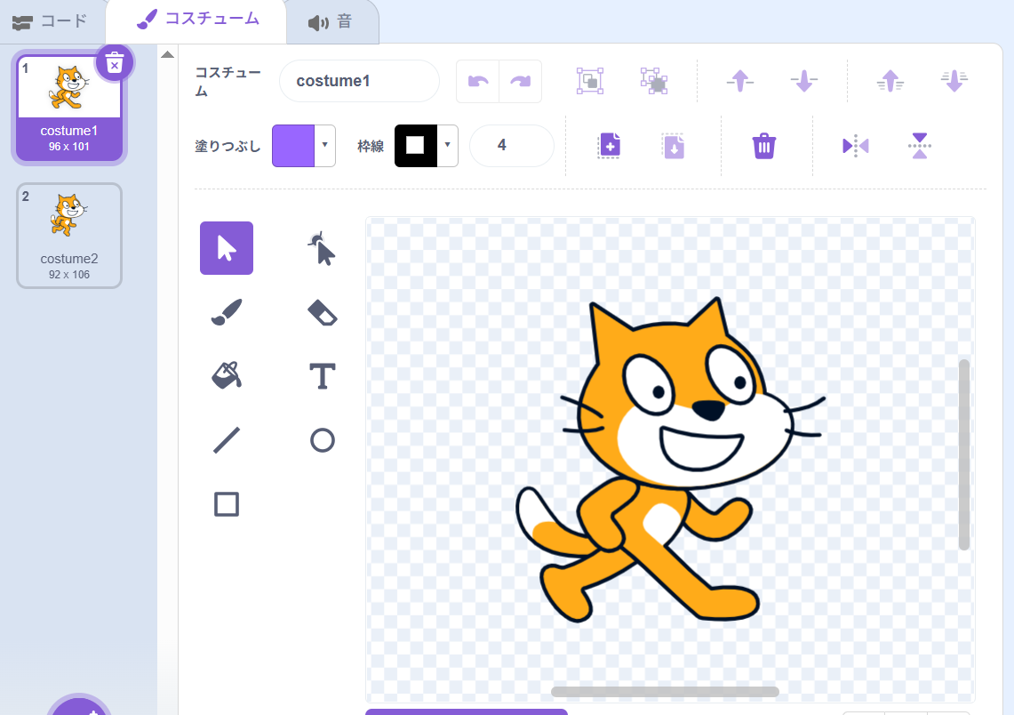Open the 音 tab
The height and width of the screenshot is (715, 1014).
[331, 22]
